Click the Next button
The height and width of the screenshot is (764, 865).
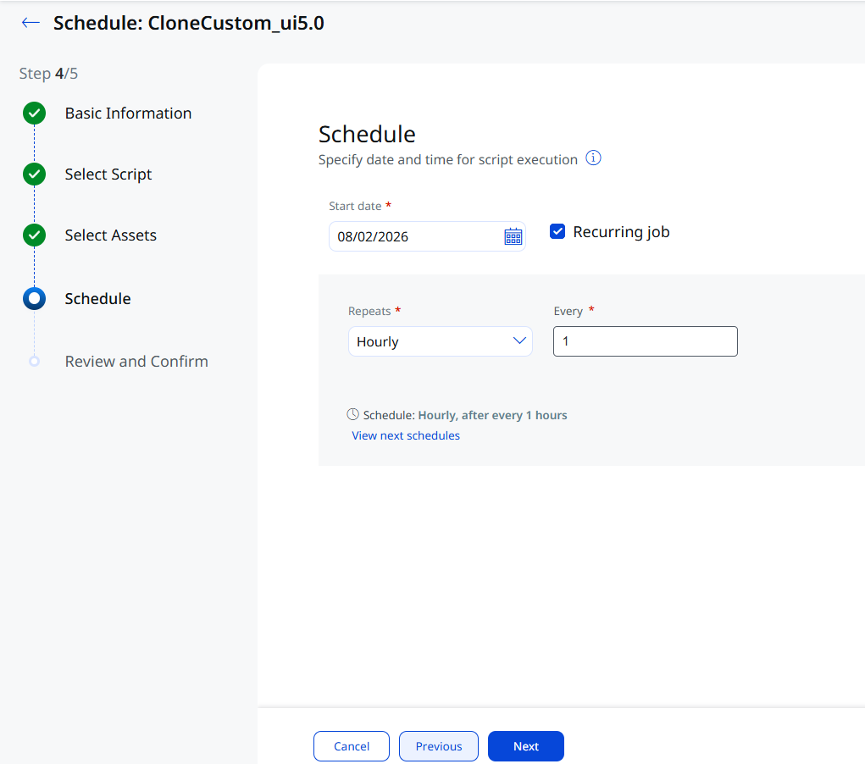coord(526,746)
